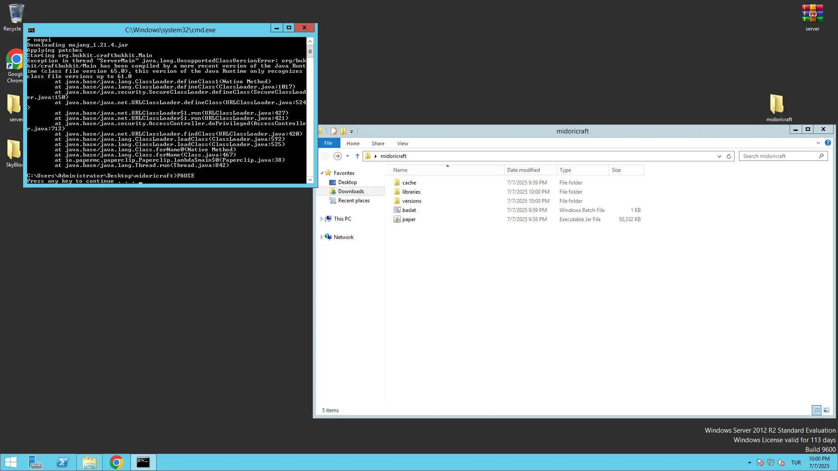Viewport: 838px width, 471px height.
Task: Click the search magnifier icon
Action: point(821,156)
